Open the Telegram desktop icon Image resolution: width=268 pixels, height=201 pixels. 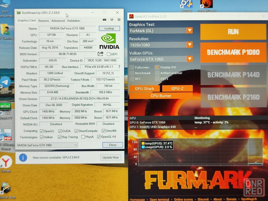pyautogui.click(x=6, y=85)
